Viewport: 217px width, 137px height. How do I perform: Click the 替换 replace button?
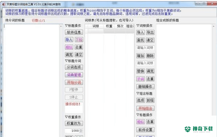click(140, 71)
